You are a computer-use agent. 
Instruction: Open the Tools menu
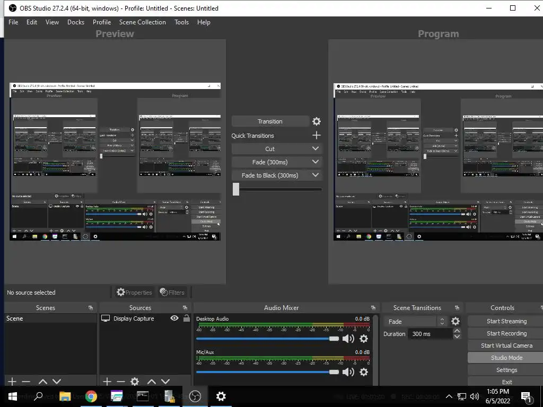point(181,22)
